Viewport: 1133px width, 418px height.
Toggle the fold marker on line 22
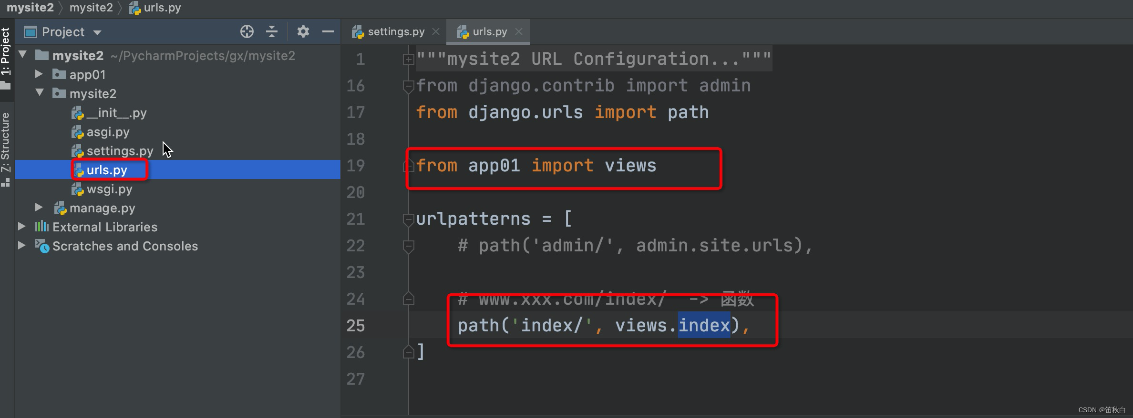(408, 246)
